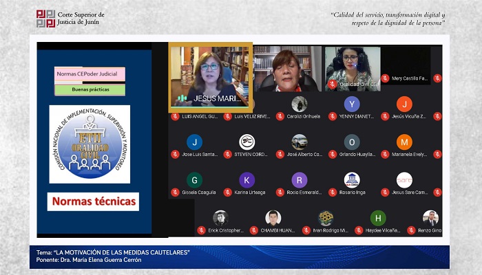Viewport: 482px width, 275px height.
Task: Click the muted mic icon beside Renzo Gino
Action: coord(411,230)
